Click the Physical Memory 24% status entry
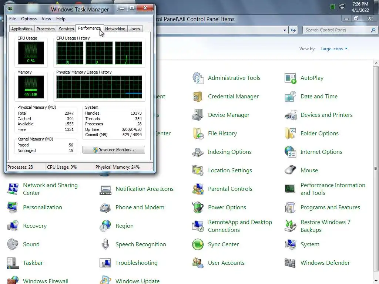379x284 pixels. point(117,167)
